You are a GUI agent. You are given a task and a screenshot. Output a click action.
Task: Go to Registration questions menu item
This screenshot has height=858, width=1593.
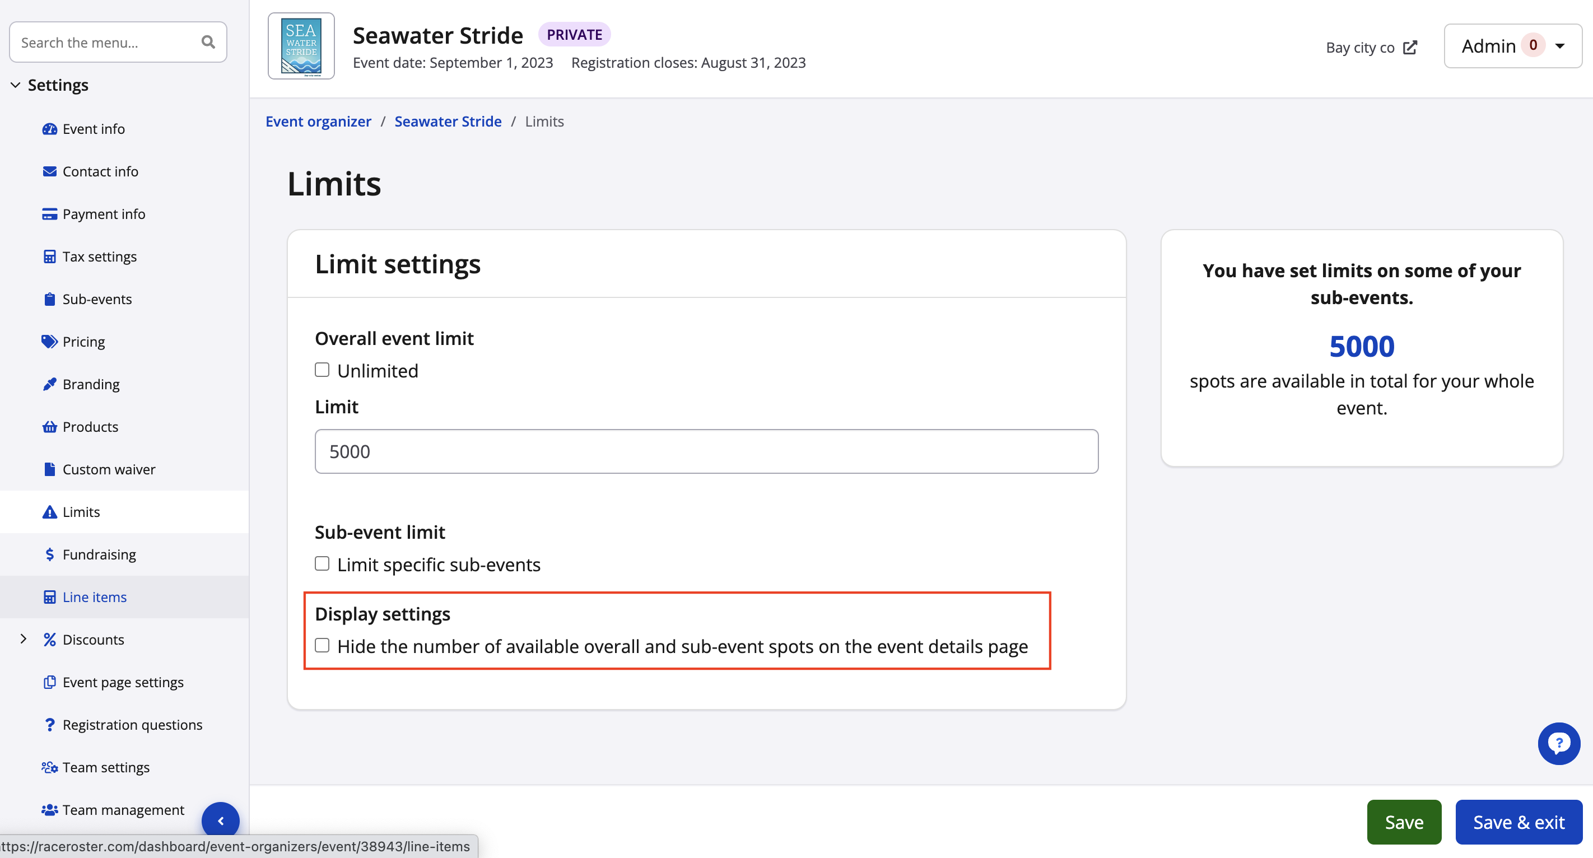click(132, 725)
